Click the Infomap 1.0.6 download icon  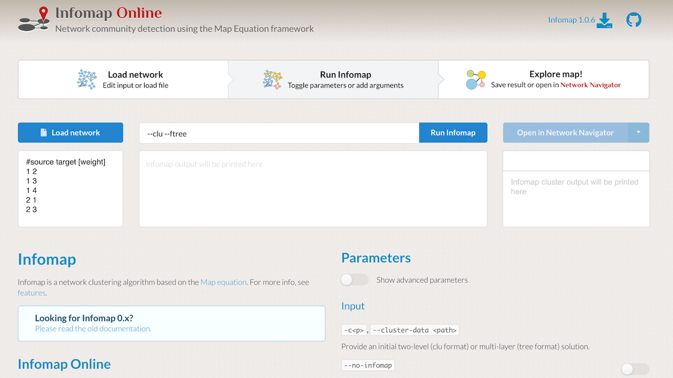coord(604,20)
